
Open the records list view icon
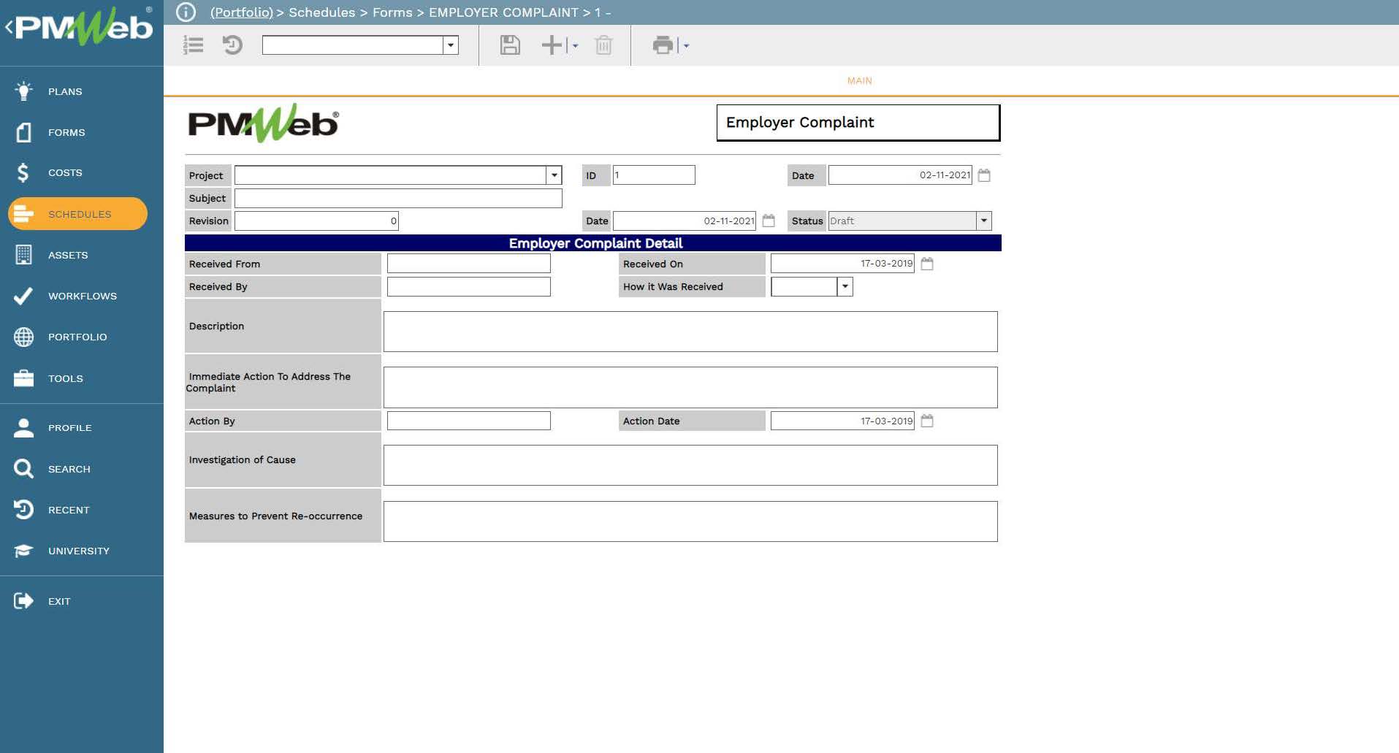coord(193,45)
